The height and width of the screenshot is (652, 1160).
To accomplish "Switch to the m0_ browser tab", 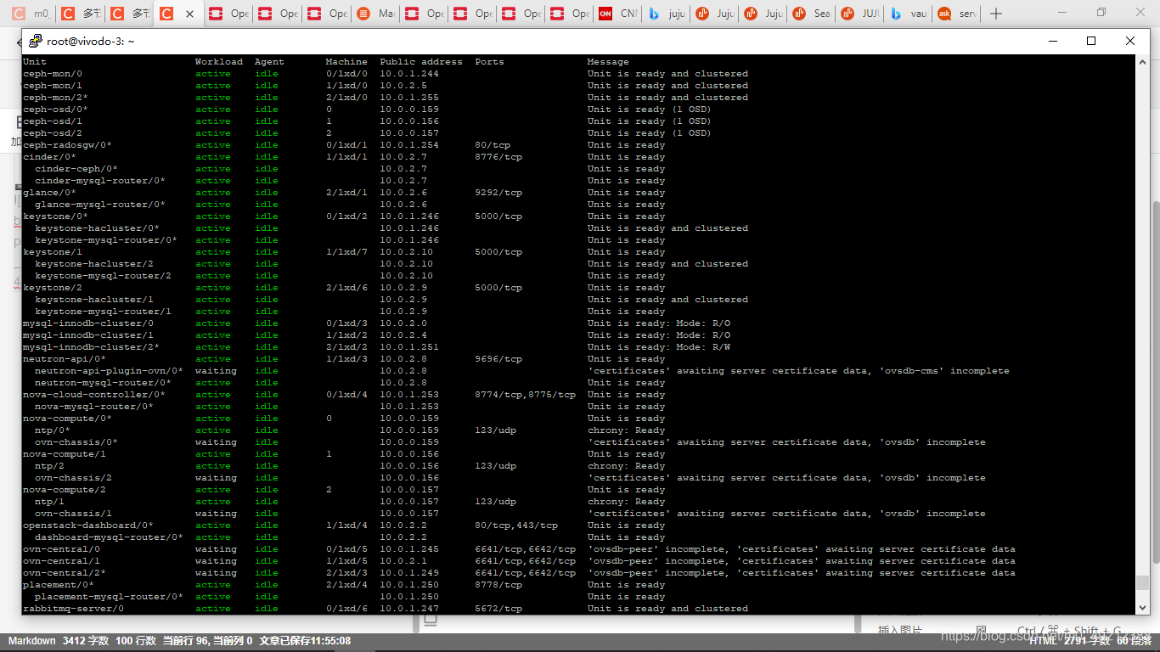I will pos(32,14).
